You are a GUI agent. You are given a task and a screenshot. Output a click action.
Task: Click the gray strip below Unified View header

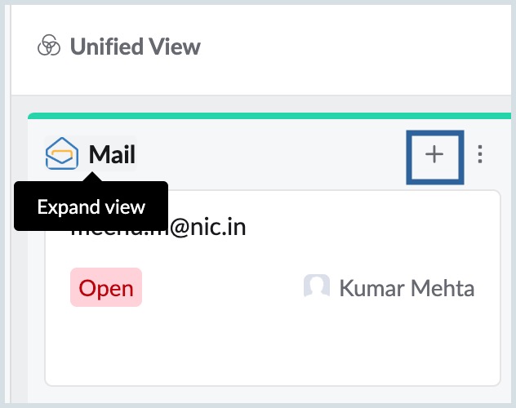coord(261,104)
